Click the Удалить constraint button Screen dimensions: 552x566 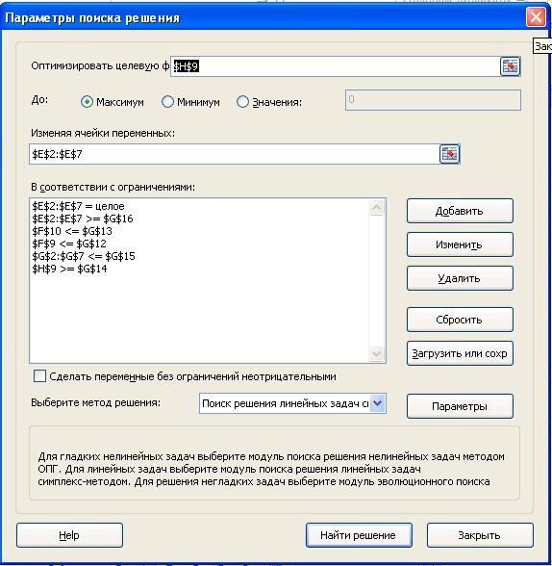pos(460,278)
